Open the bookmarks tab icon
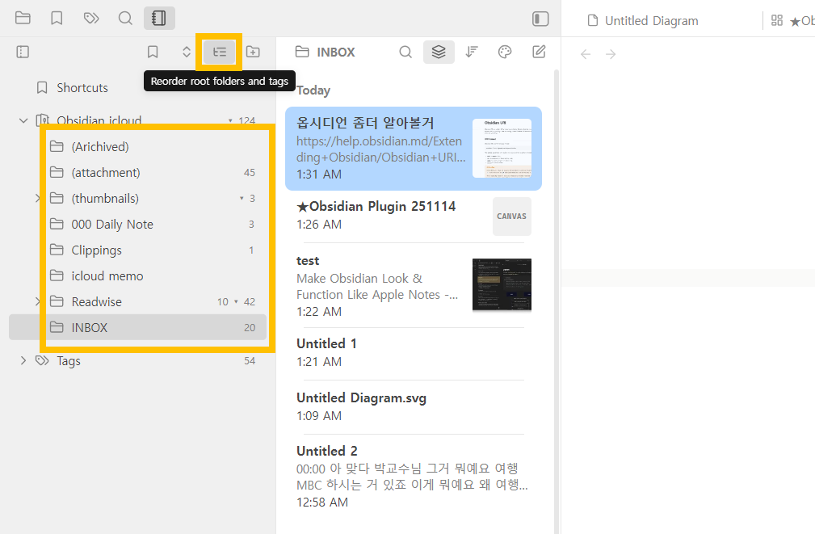This screenshot has height=534, width=815. pyautogui.click(x=57, y=19)
